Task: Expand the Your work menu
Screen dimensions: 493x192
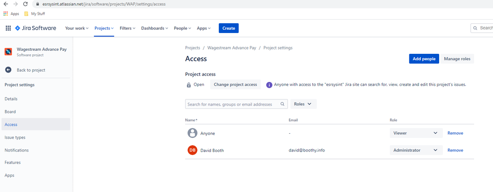Action: (x=77, y=28)
